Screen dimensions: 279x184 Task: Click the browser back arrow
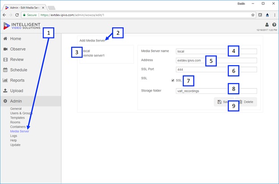4,15
